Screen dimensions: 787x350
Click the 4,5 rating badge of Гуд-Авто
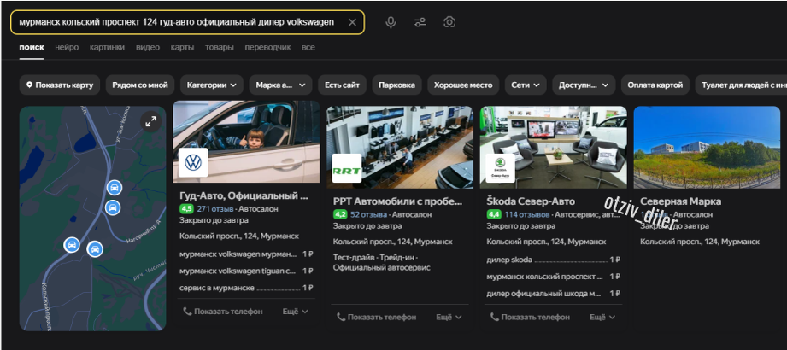(187, 208)
